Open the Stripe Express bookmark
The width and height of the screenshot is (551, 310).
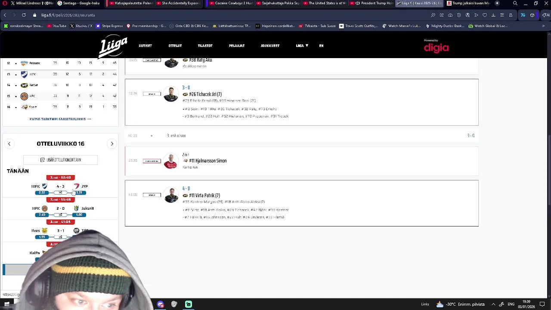[109, 26]
